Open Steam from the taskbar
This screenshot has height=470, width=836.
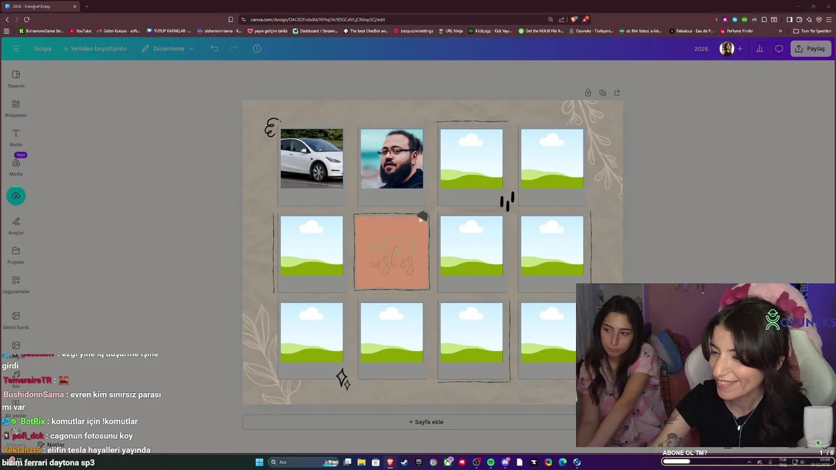(x=404, y=462)
